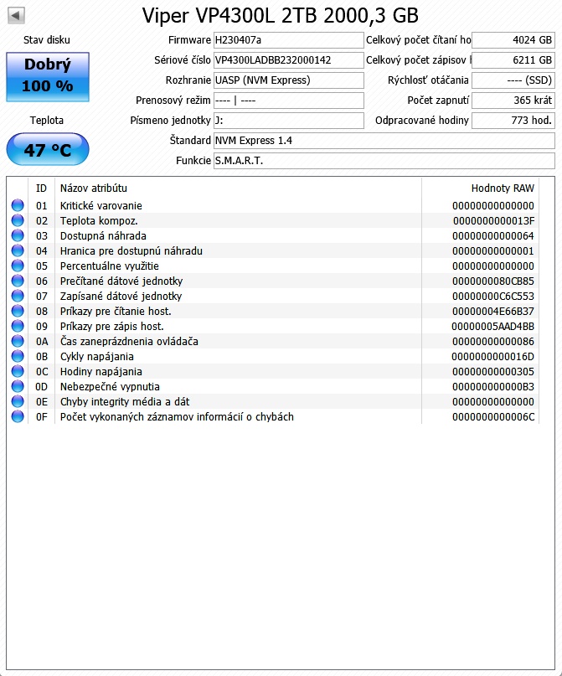Select Príkazy pre zápis host. text

111,327
